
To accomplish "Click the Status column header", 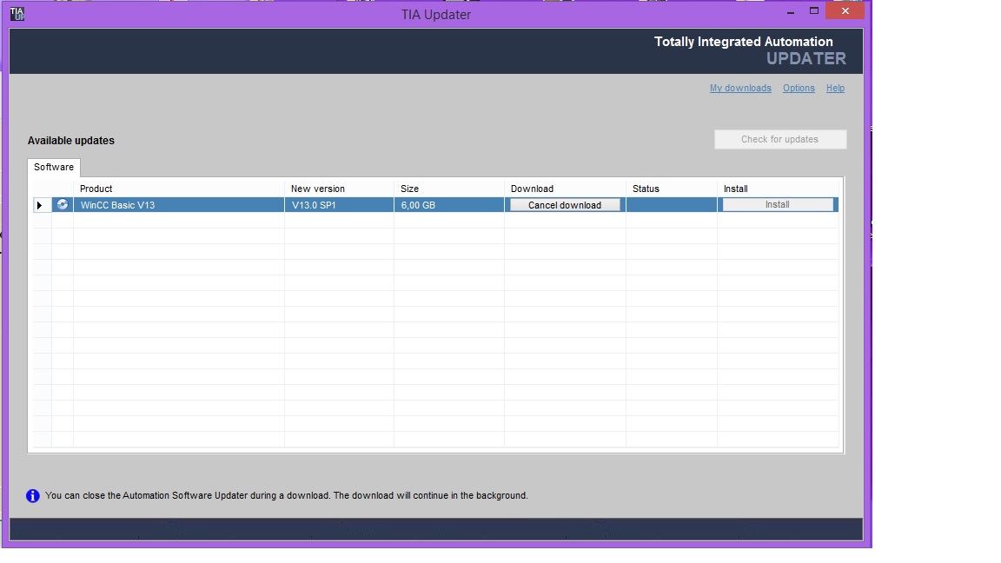I will (672, 189).
